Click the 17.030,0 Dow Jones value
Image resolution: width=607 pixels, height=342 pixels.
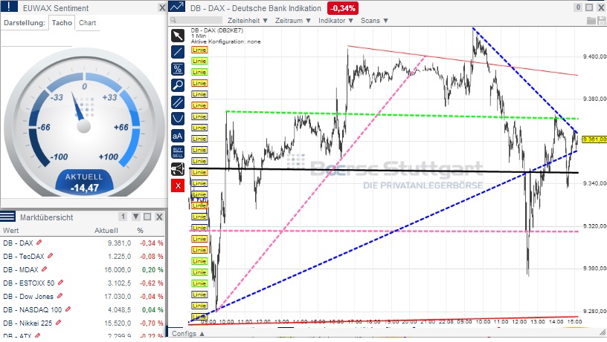118,297
